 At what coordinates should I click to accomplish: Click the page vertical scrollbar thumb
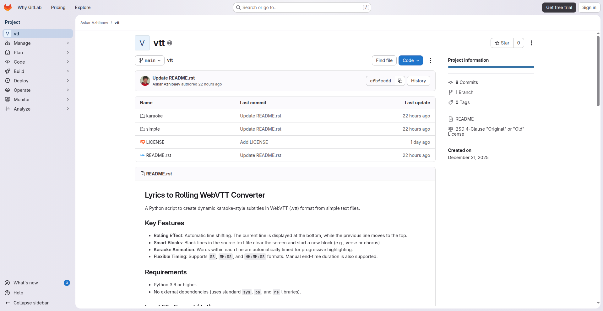[598, 71]
